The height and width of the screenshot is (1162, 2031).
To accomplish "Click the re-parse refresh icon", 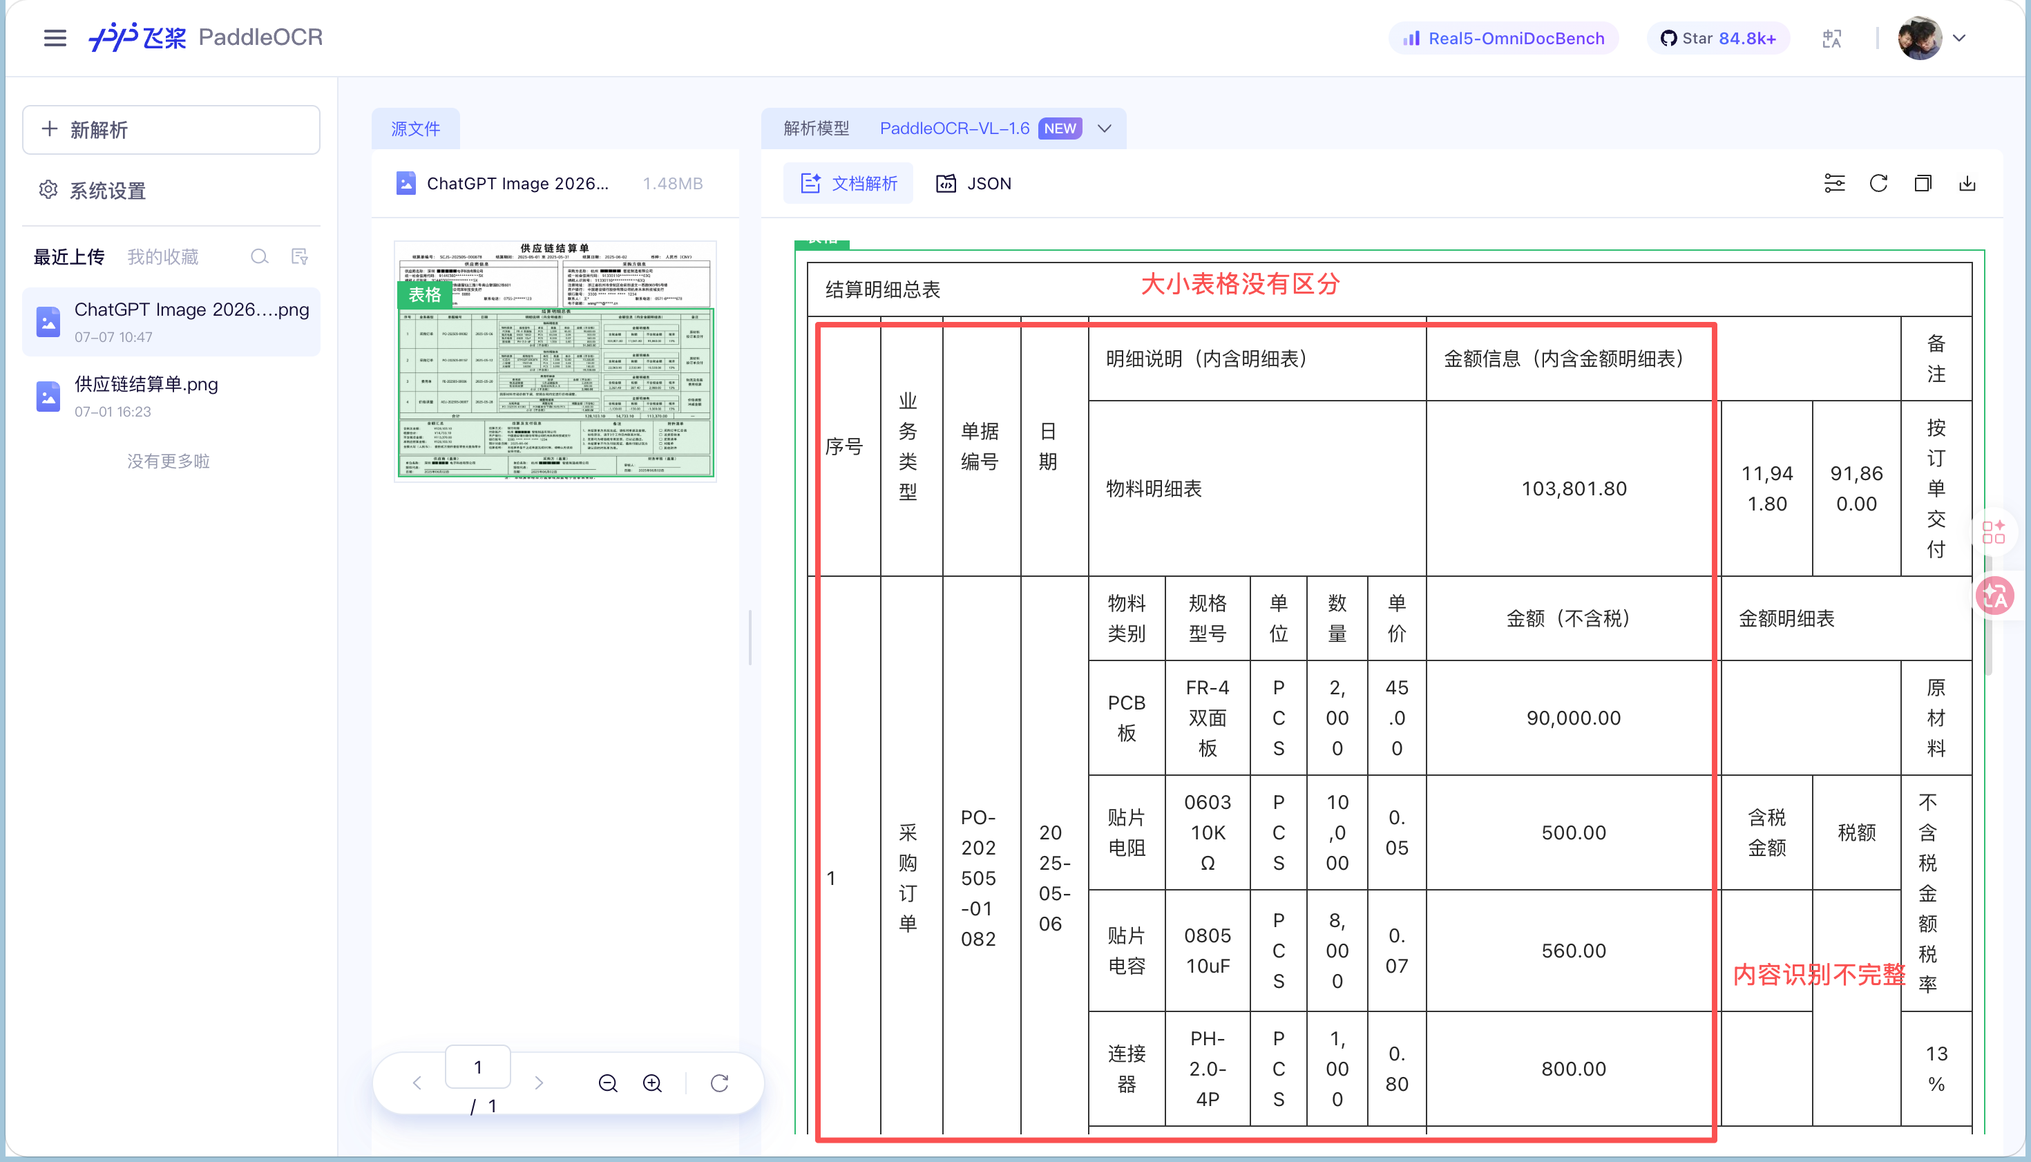I will pyautogui.click(x=1878, y=184).
